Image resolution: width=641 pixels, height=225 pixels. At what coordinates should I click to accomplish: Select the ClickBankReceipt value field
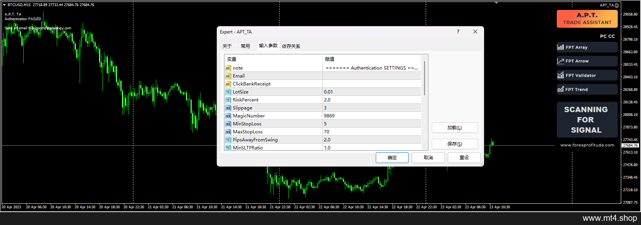click(372, 84)
